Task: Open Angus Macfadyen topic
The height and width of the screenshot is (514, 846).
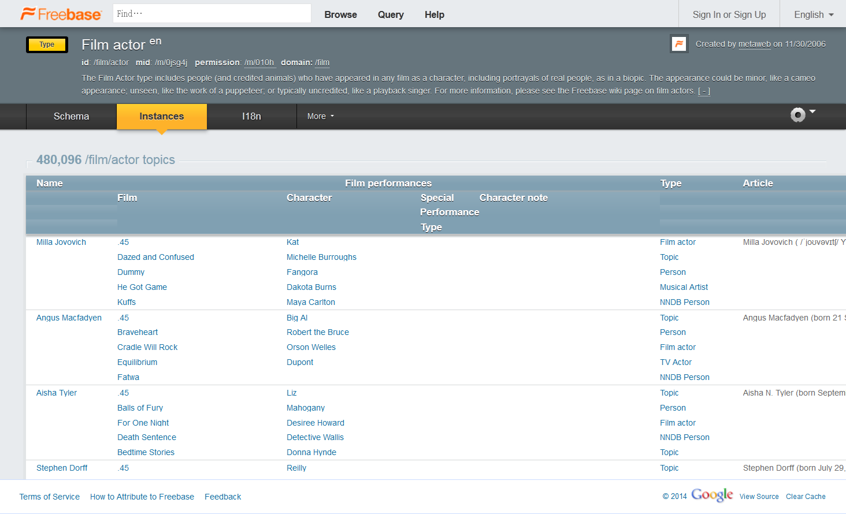Action: pos(69,318)
